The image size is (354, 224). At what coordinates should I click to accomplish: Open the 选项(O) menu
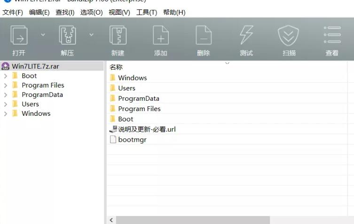point(91,12)
